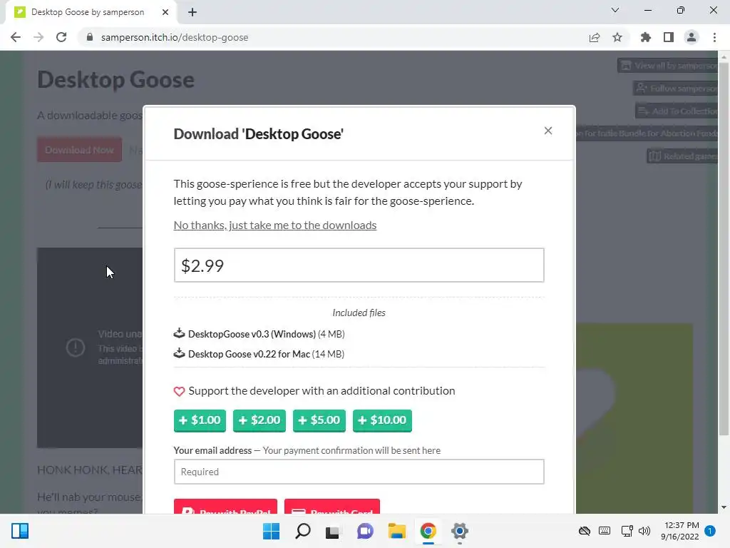
Task: Click the heart icon near Support the developer
Action: [x=179, y=392]
